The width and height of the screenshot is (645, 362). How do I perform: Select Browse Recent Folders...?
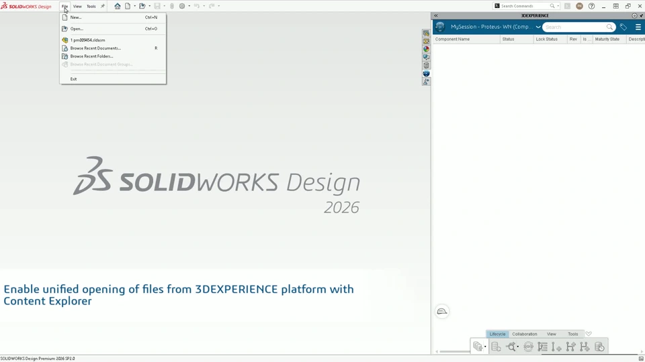pyautogui.click(x=113, y=56)
